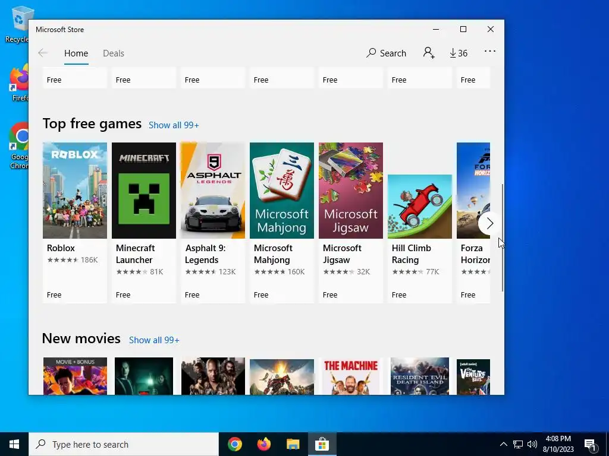Show next games with right chevron

pyautogui.click(x=489, y=223)
